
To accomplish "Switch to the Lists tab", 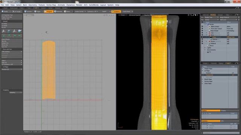I will (x=228, y=63).
